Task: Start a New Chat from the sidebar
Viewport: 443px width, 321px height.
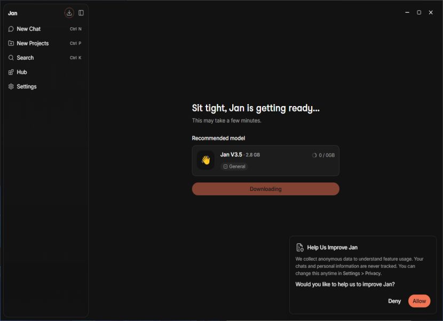Action: coord(45,29)
